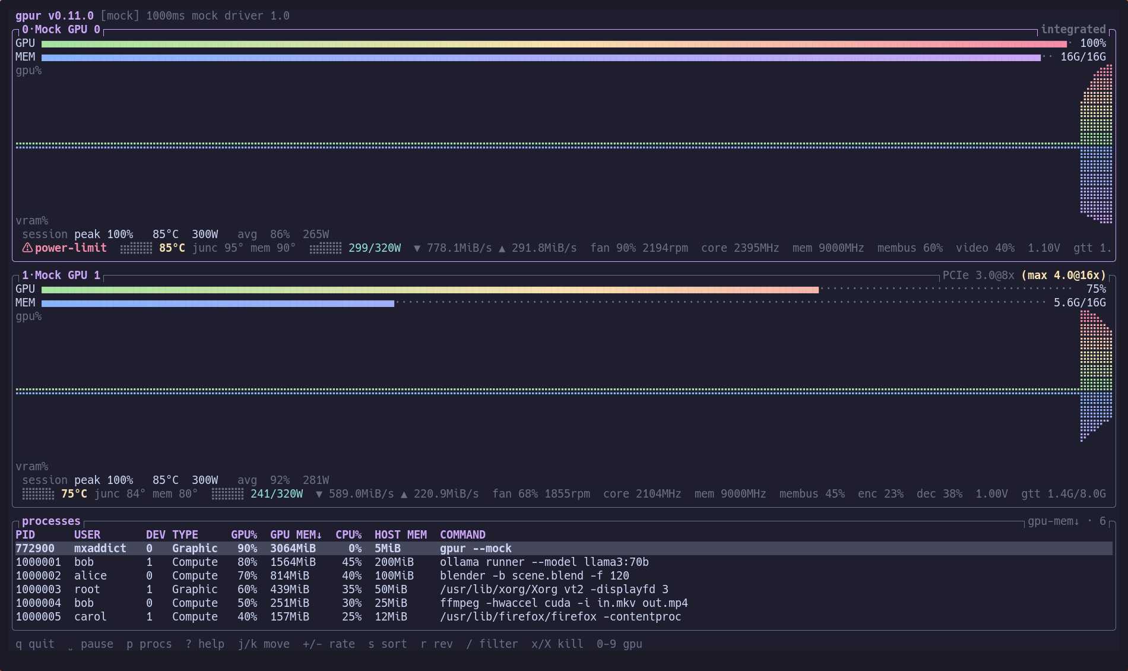Select the CPU% column header
The height and width of the screenshot is (671, 1128).
[x=348, y=534]
